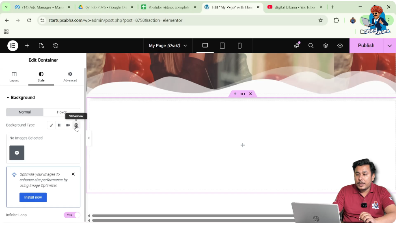Image resolution: width=397 pixels, height=225 pixels.
Task: Open the Document Settings page icon
Action: click(x=41, y=46)
